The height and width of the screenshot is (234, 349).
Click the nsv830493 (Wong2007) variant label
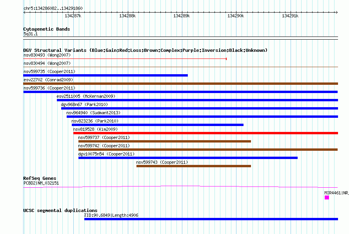click(x=47, y=55)
